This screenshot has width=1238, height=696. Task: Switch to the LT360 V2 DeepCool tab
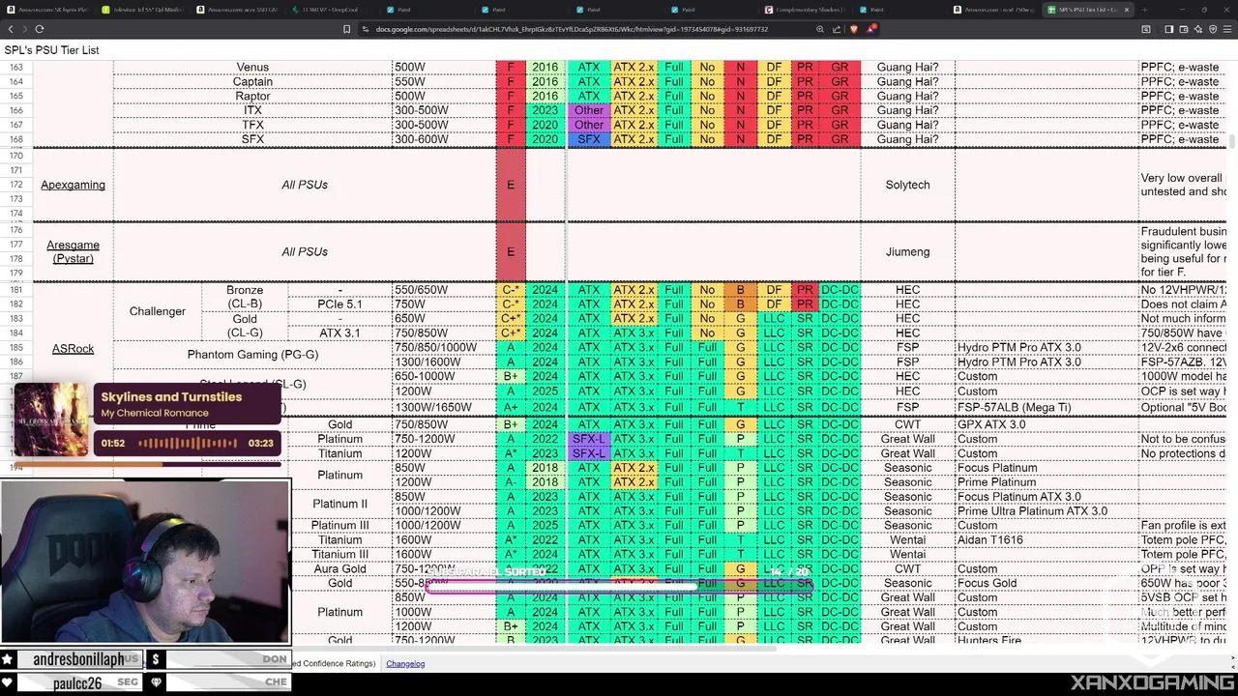point(334,10)
